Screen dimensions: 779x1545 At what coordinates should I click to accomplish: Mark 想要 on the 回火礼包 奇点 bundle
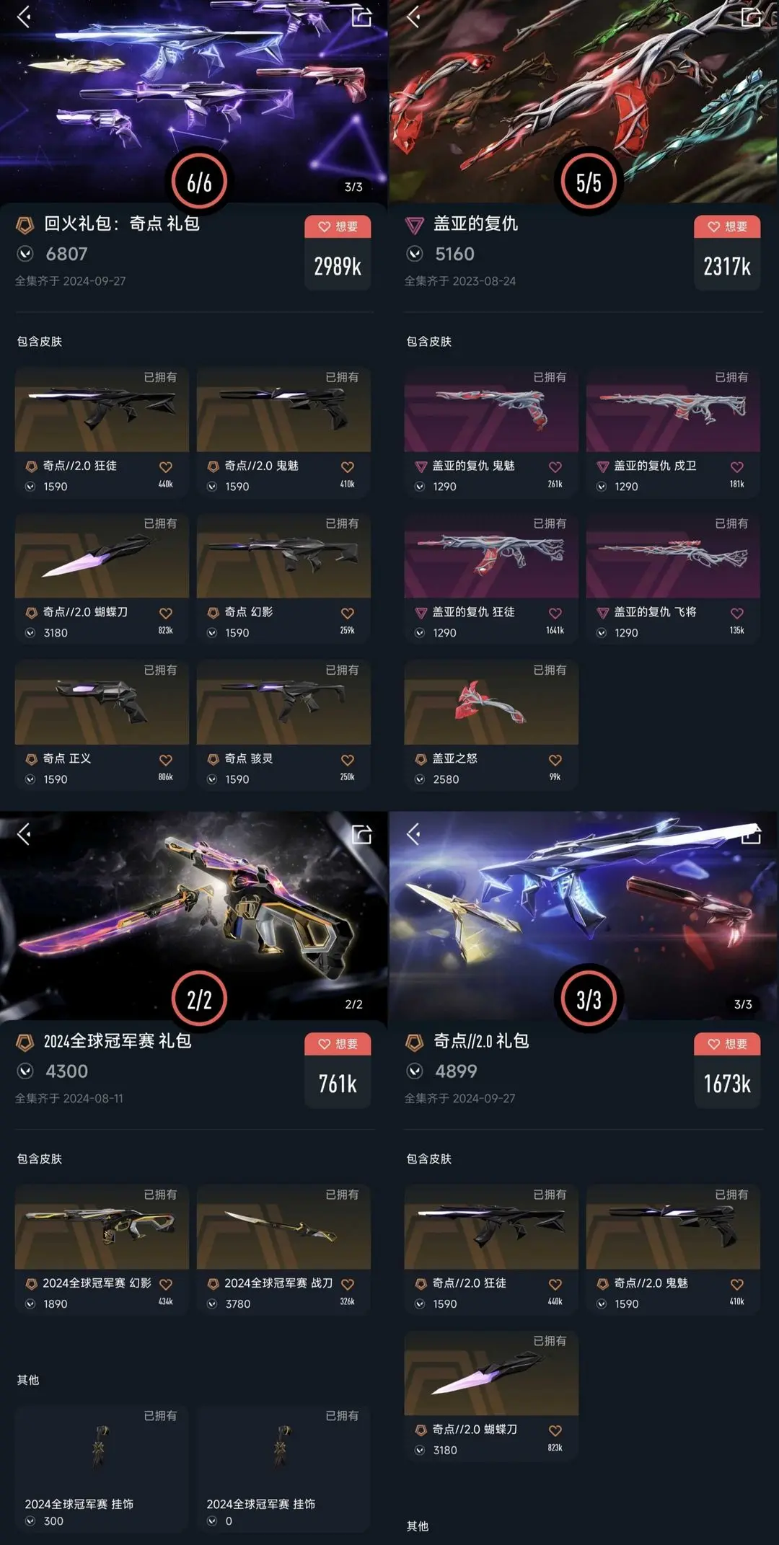pyautogui.click(x=338, y=226)
